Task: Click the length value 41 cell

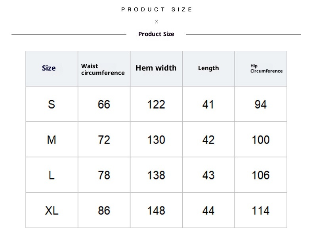Action: pos(208,104)
